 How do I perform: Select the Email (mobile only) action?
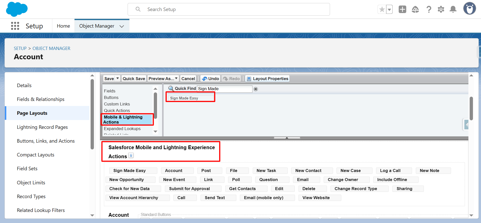coord(267,198)
